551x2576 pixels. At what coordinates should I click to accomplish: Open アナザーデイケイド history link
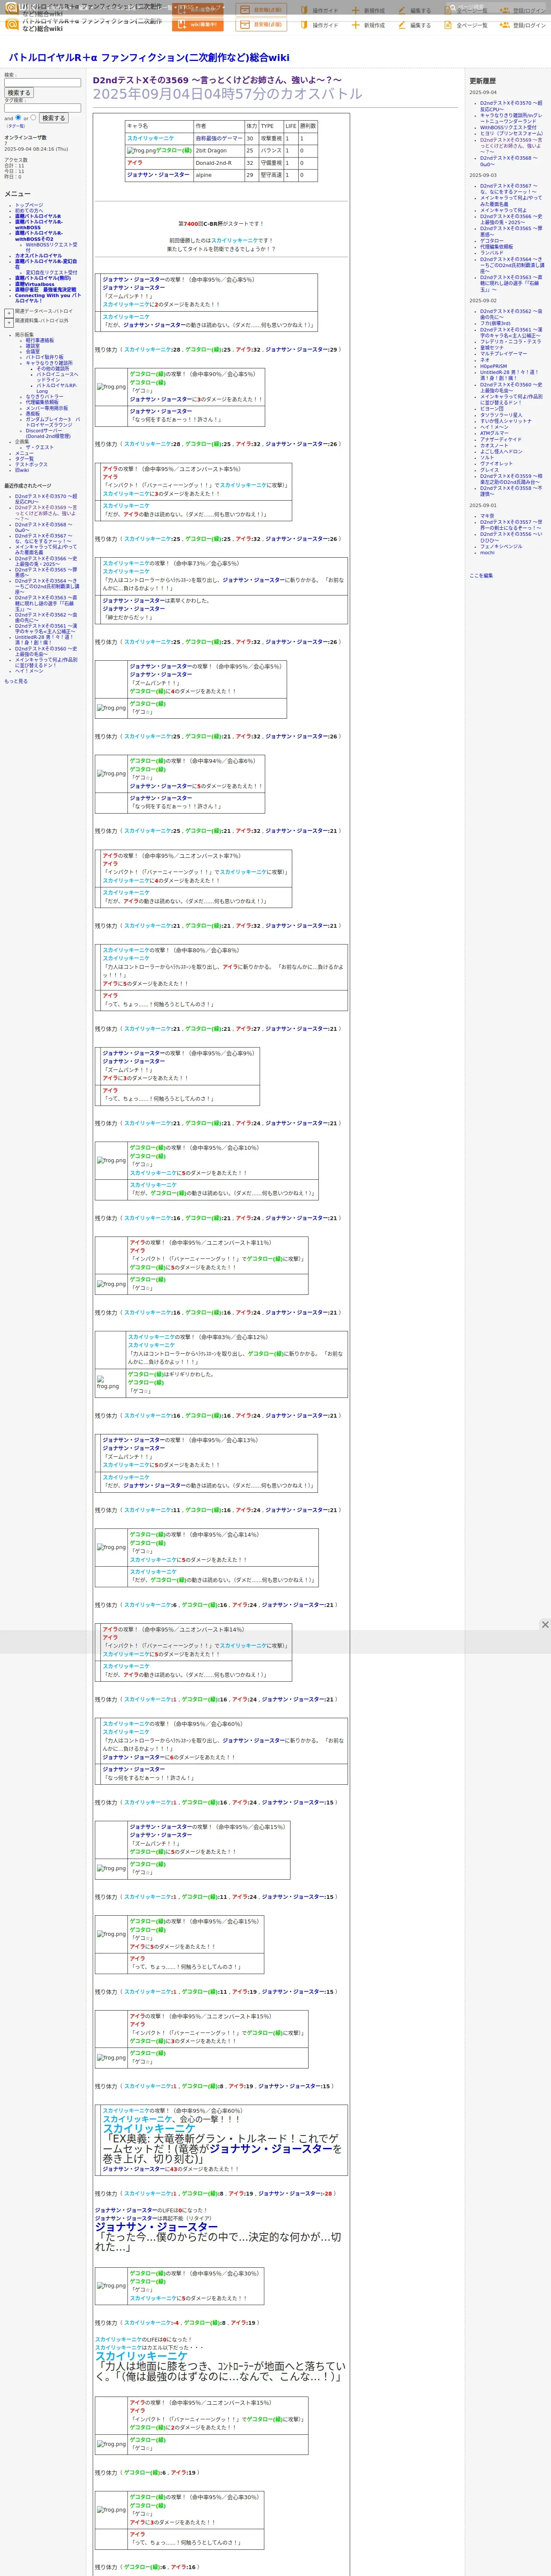point(500,439)
